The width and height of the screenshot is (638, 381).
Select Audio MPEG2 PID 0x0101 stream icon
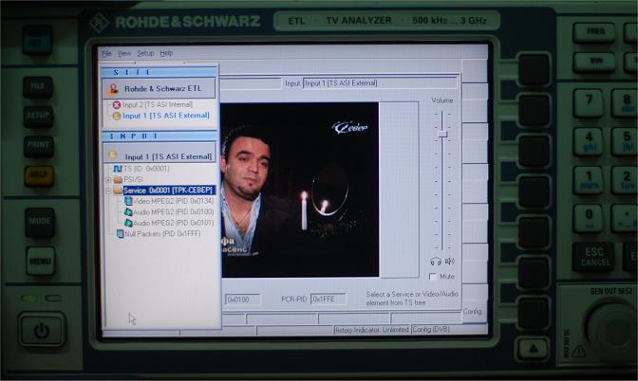[x=127, y=223]
